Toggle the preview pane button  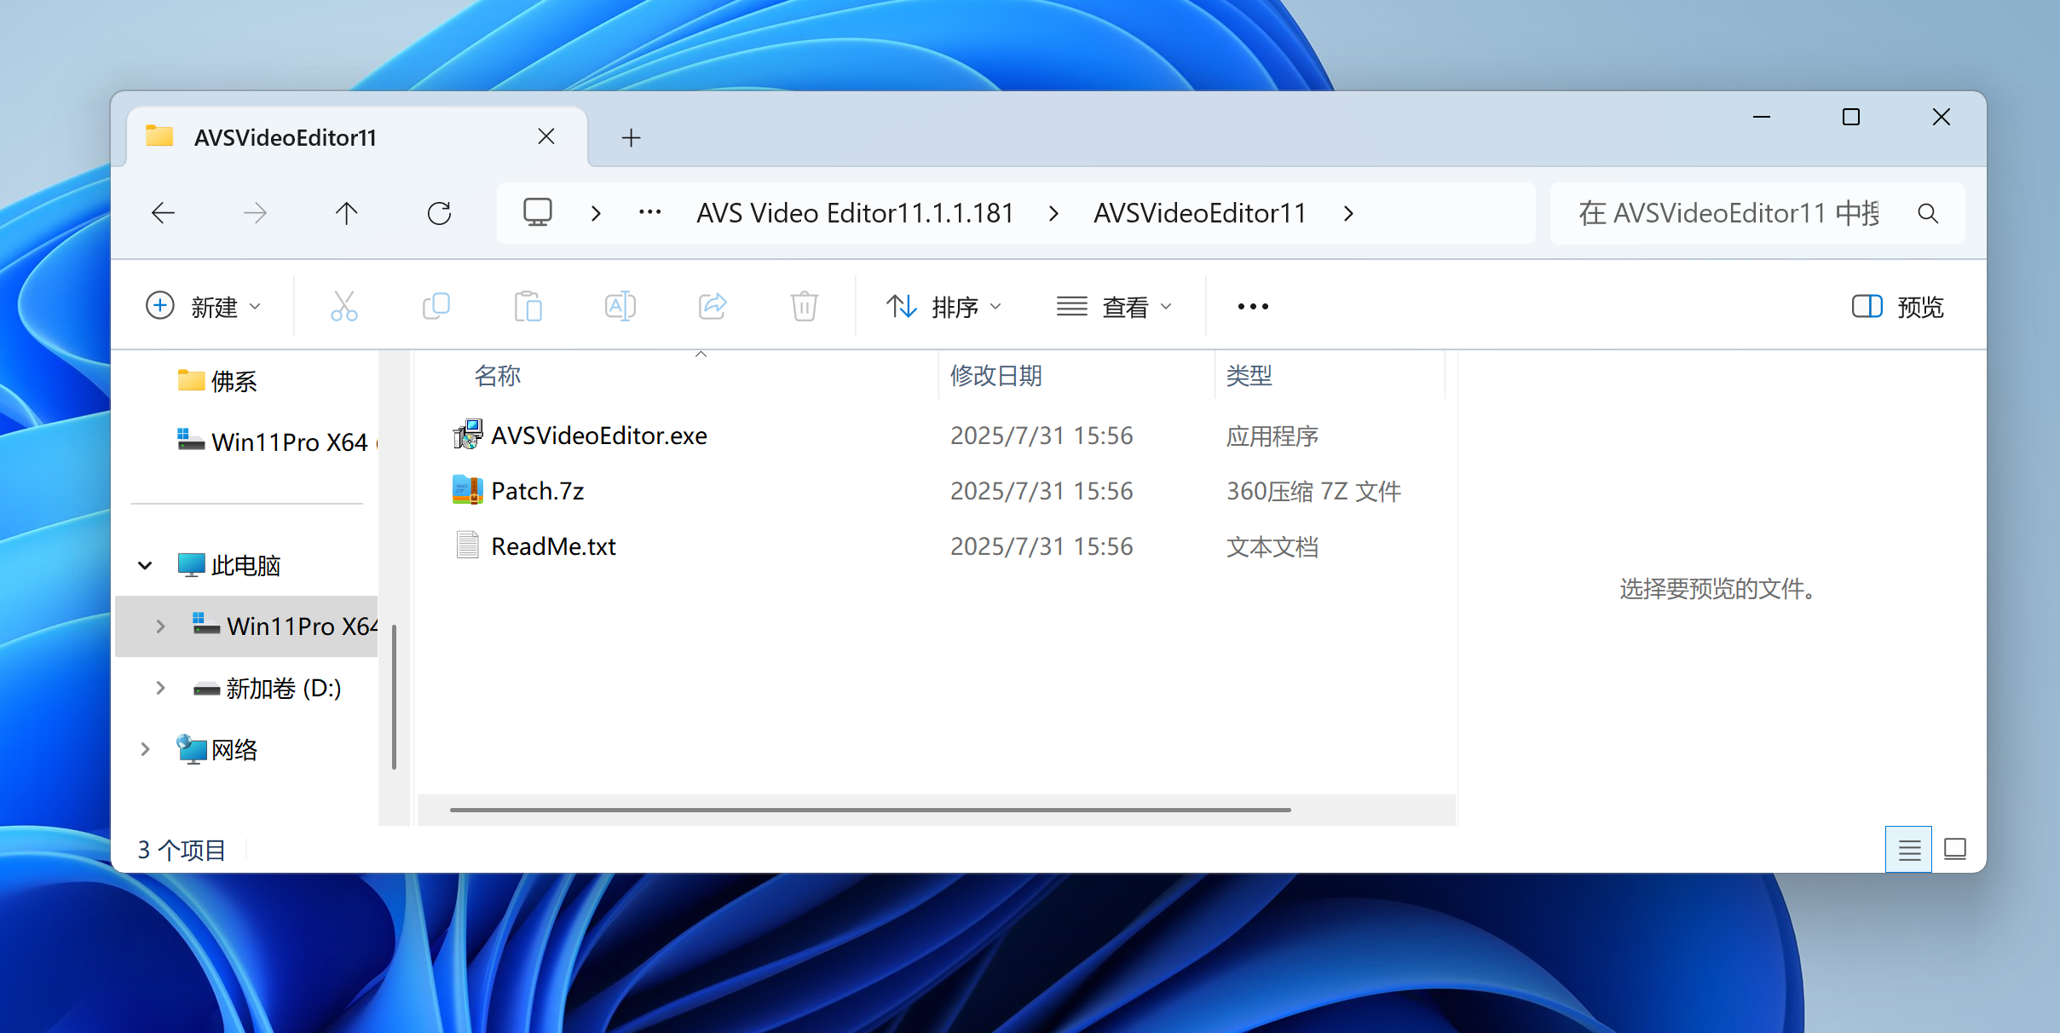[1897, 306]
